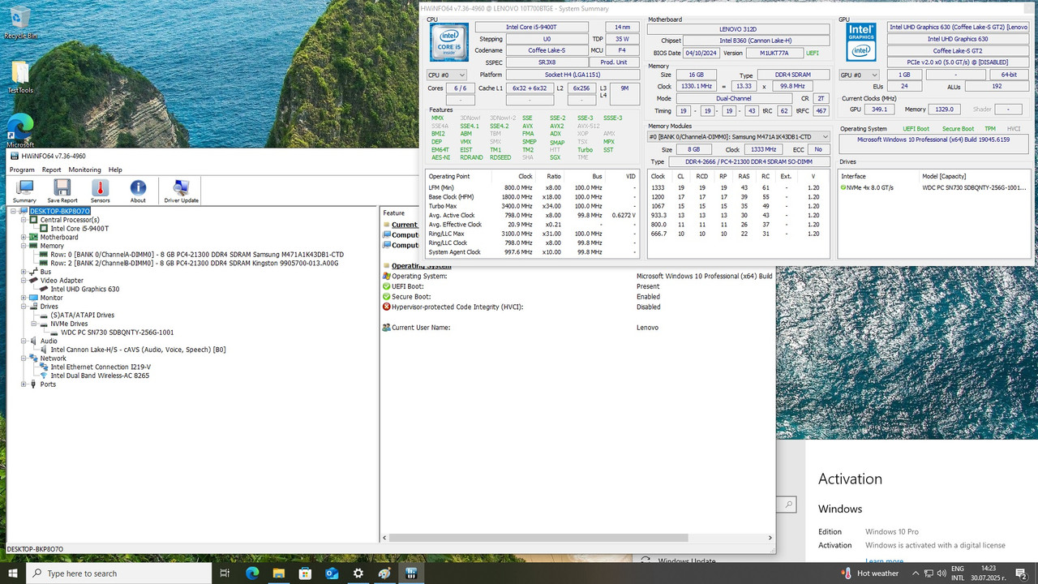The width and height of the screenshot is (1038, 584).
Task: Click the Save Report floppy disk icon
Action: pos(62,191)
